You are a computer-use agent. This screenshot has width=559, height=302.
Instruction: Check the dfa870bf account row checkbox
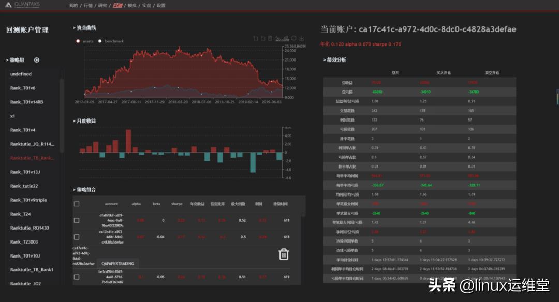pos(77,220)
